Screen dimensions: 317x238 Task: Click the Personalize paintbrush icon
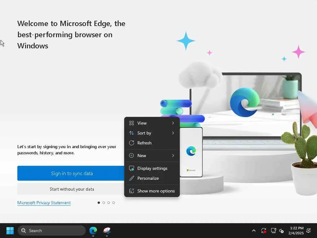[x=131, y=178]
